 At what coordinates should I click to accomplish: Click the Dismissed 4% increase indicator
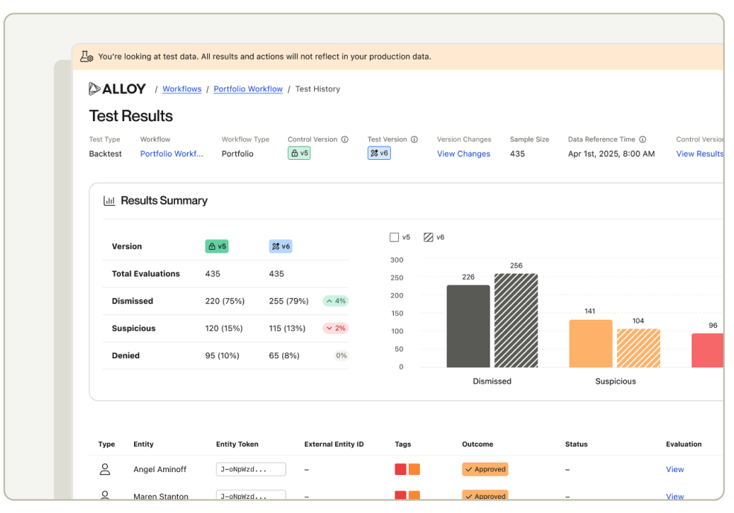pos(335,301)
